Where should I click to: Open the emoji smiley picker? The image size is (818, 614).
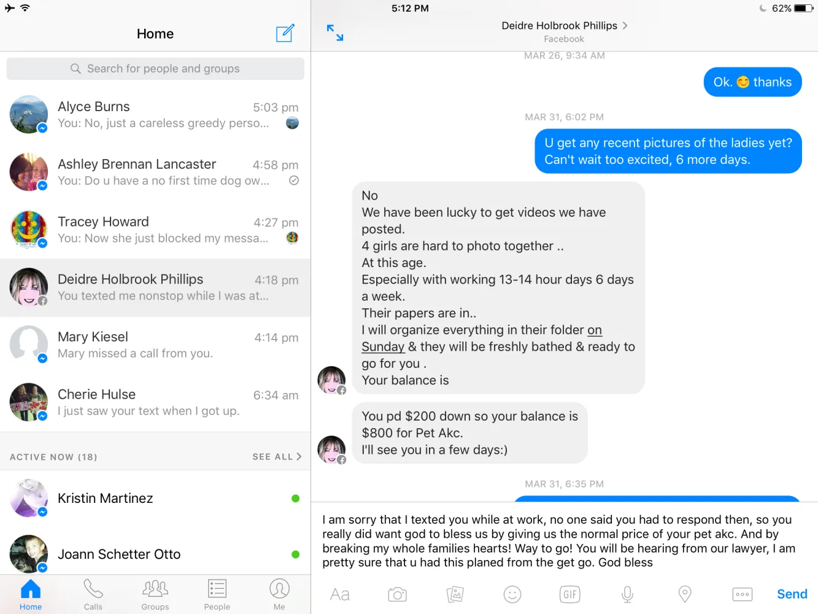(512, 594)
